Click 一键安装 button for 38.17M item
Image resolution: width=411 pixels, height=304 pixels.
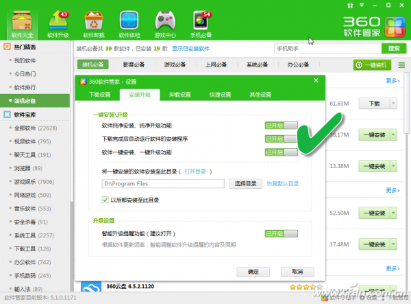point(374,135)
